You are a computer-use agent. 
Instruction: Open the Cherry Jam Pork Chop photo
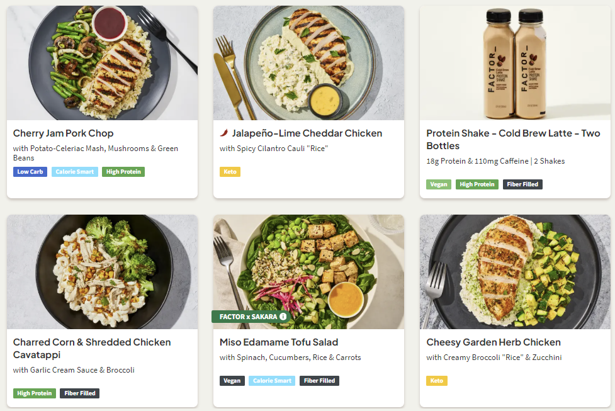(x=102, y=63)
